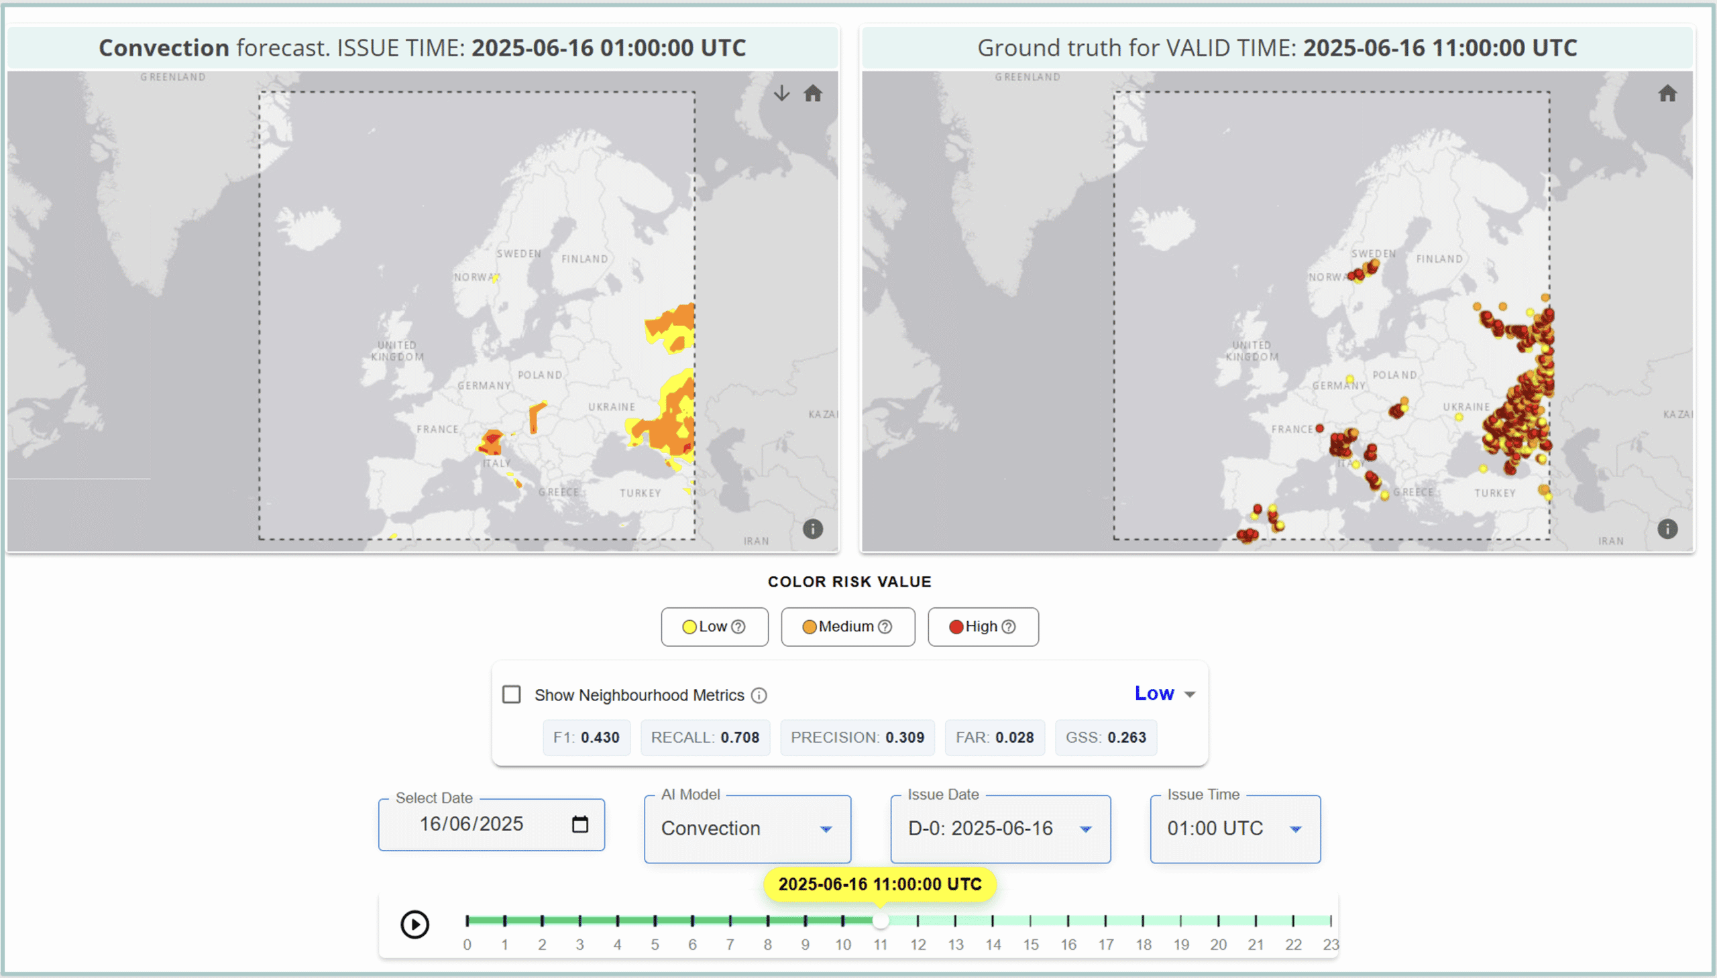The height and width of the screenshot is (978, 1717).
Task: Click the yellow timeline time tooltip
Action: tap(881, 885)
